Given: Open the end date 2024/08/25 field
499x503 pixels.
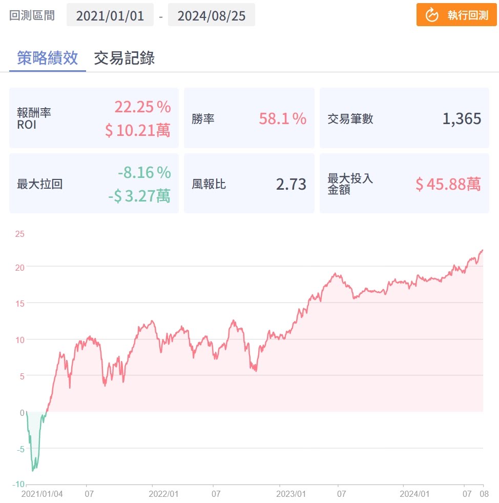Looking at the screenshot, I should point(211,15).
